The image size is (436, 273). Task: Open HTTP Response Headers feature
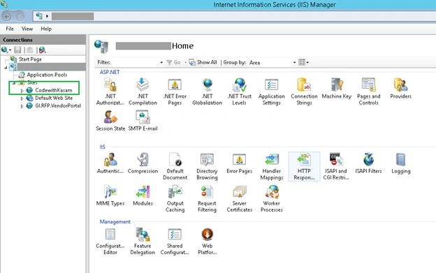point(304,166)
